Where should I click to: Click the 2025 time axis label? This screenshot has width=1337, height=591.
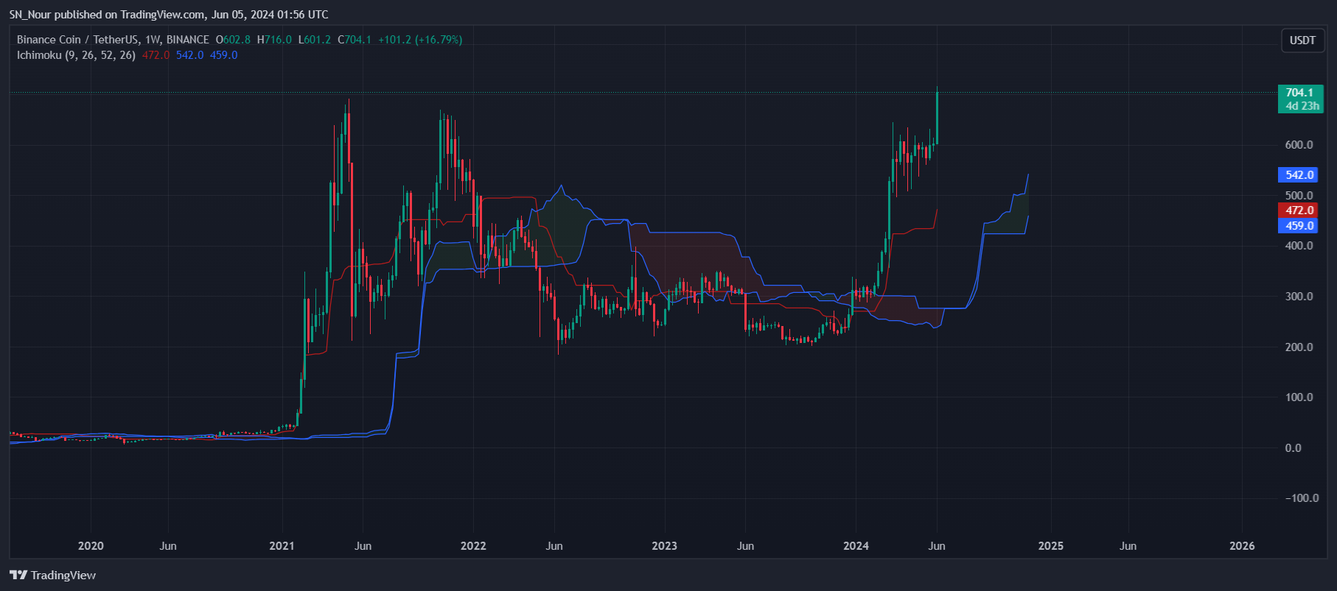click(1050, 546)
